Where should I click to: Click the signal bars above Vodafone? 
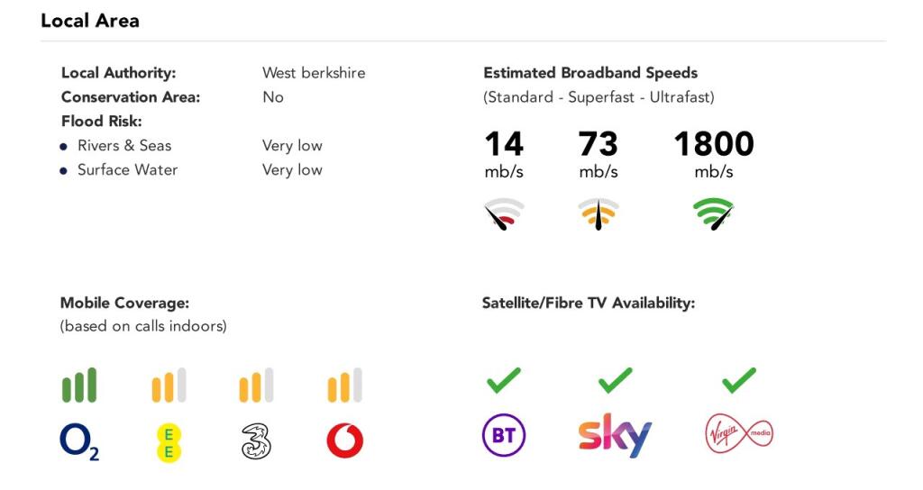click(x=344, y=386)
